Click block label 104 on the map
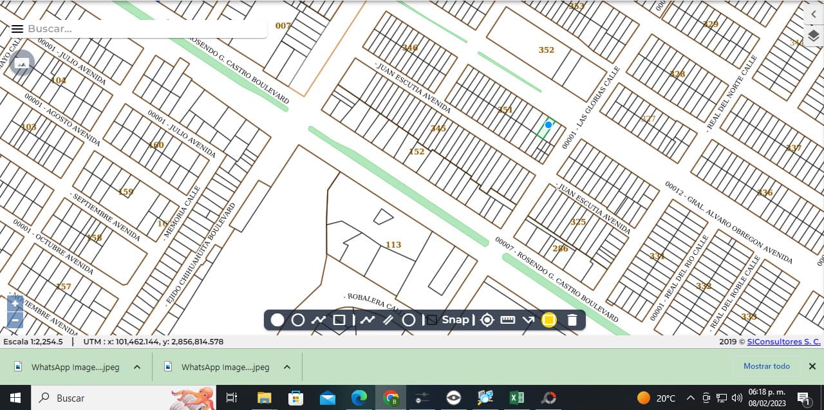This screenshot has height=410, width=824. pyautogui.click(x=59, y=80)
